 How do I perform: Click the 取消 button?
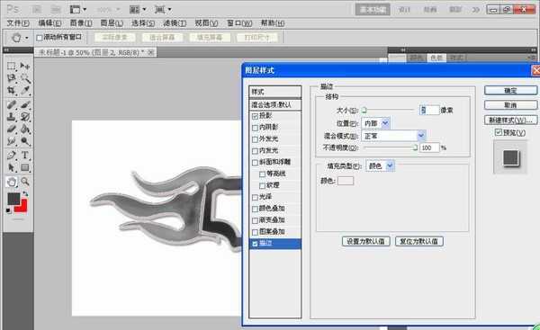coord(510,105)
